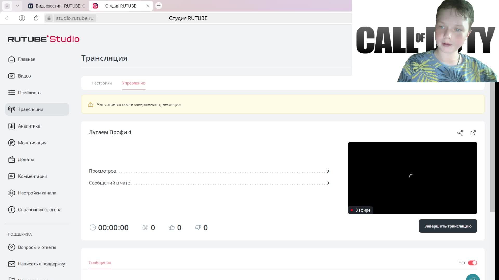Screen dimensions: 499x280
Task: Open Настройки канала gear item
Action: 37,193
